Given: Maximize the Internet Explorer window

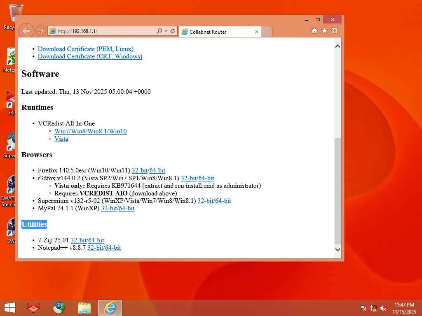Looking at the screenshot, I should 318,20.
